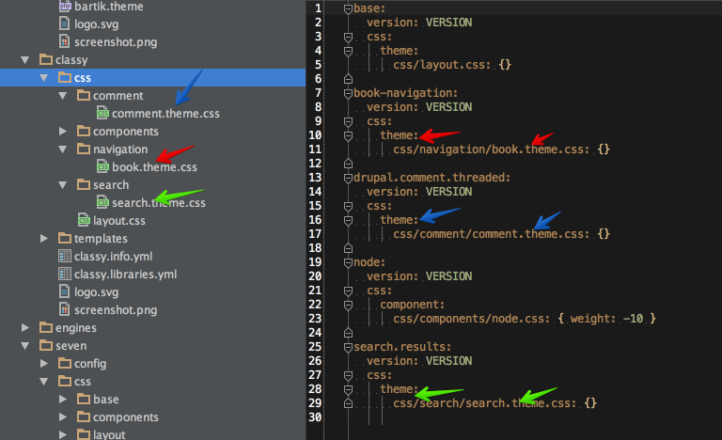Collapse the comment folder

pos(63,96)
